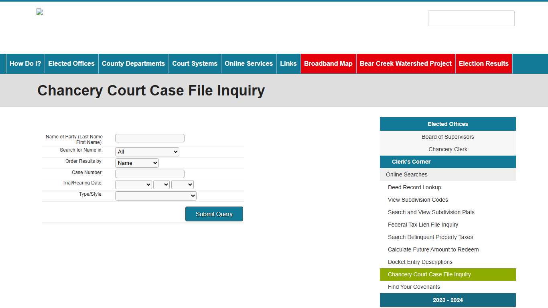This screenshot has height=308, width=548.
Task: Open the Search for Name in dropdown
Action: point(147,152)
